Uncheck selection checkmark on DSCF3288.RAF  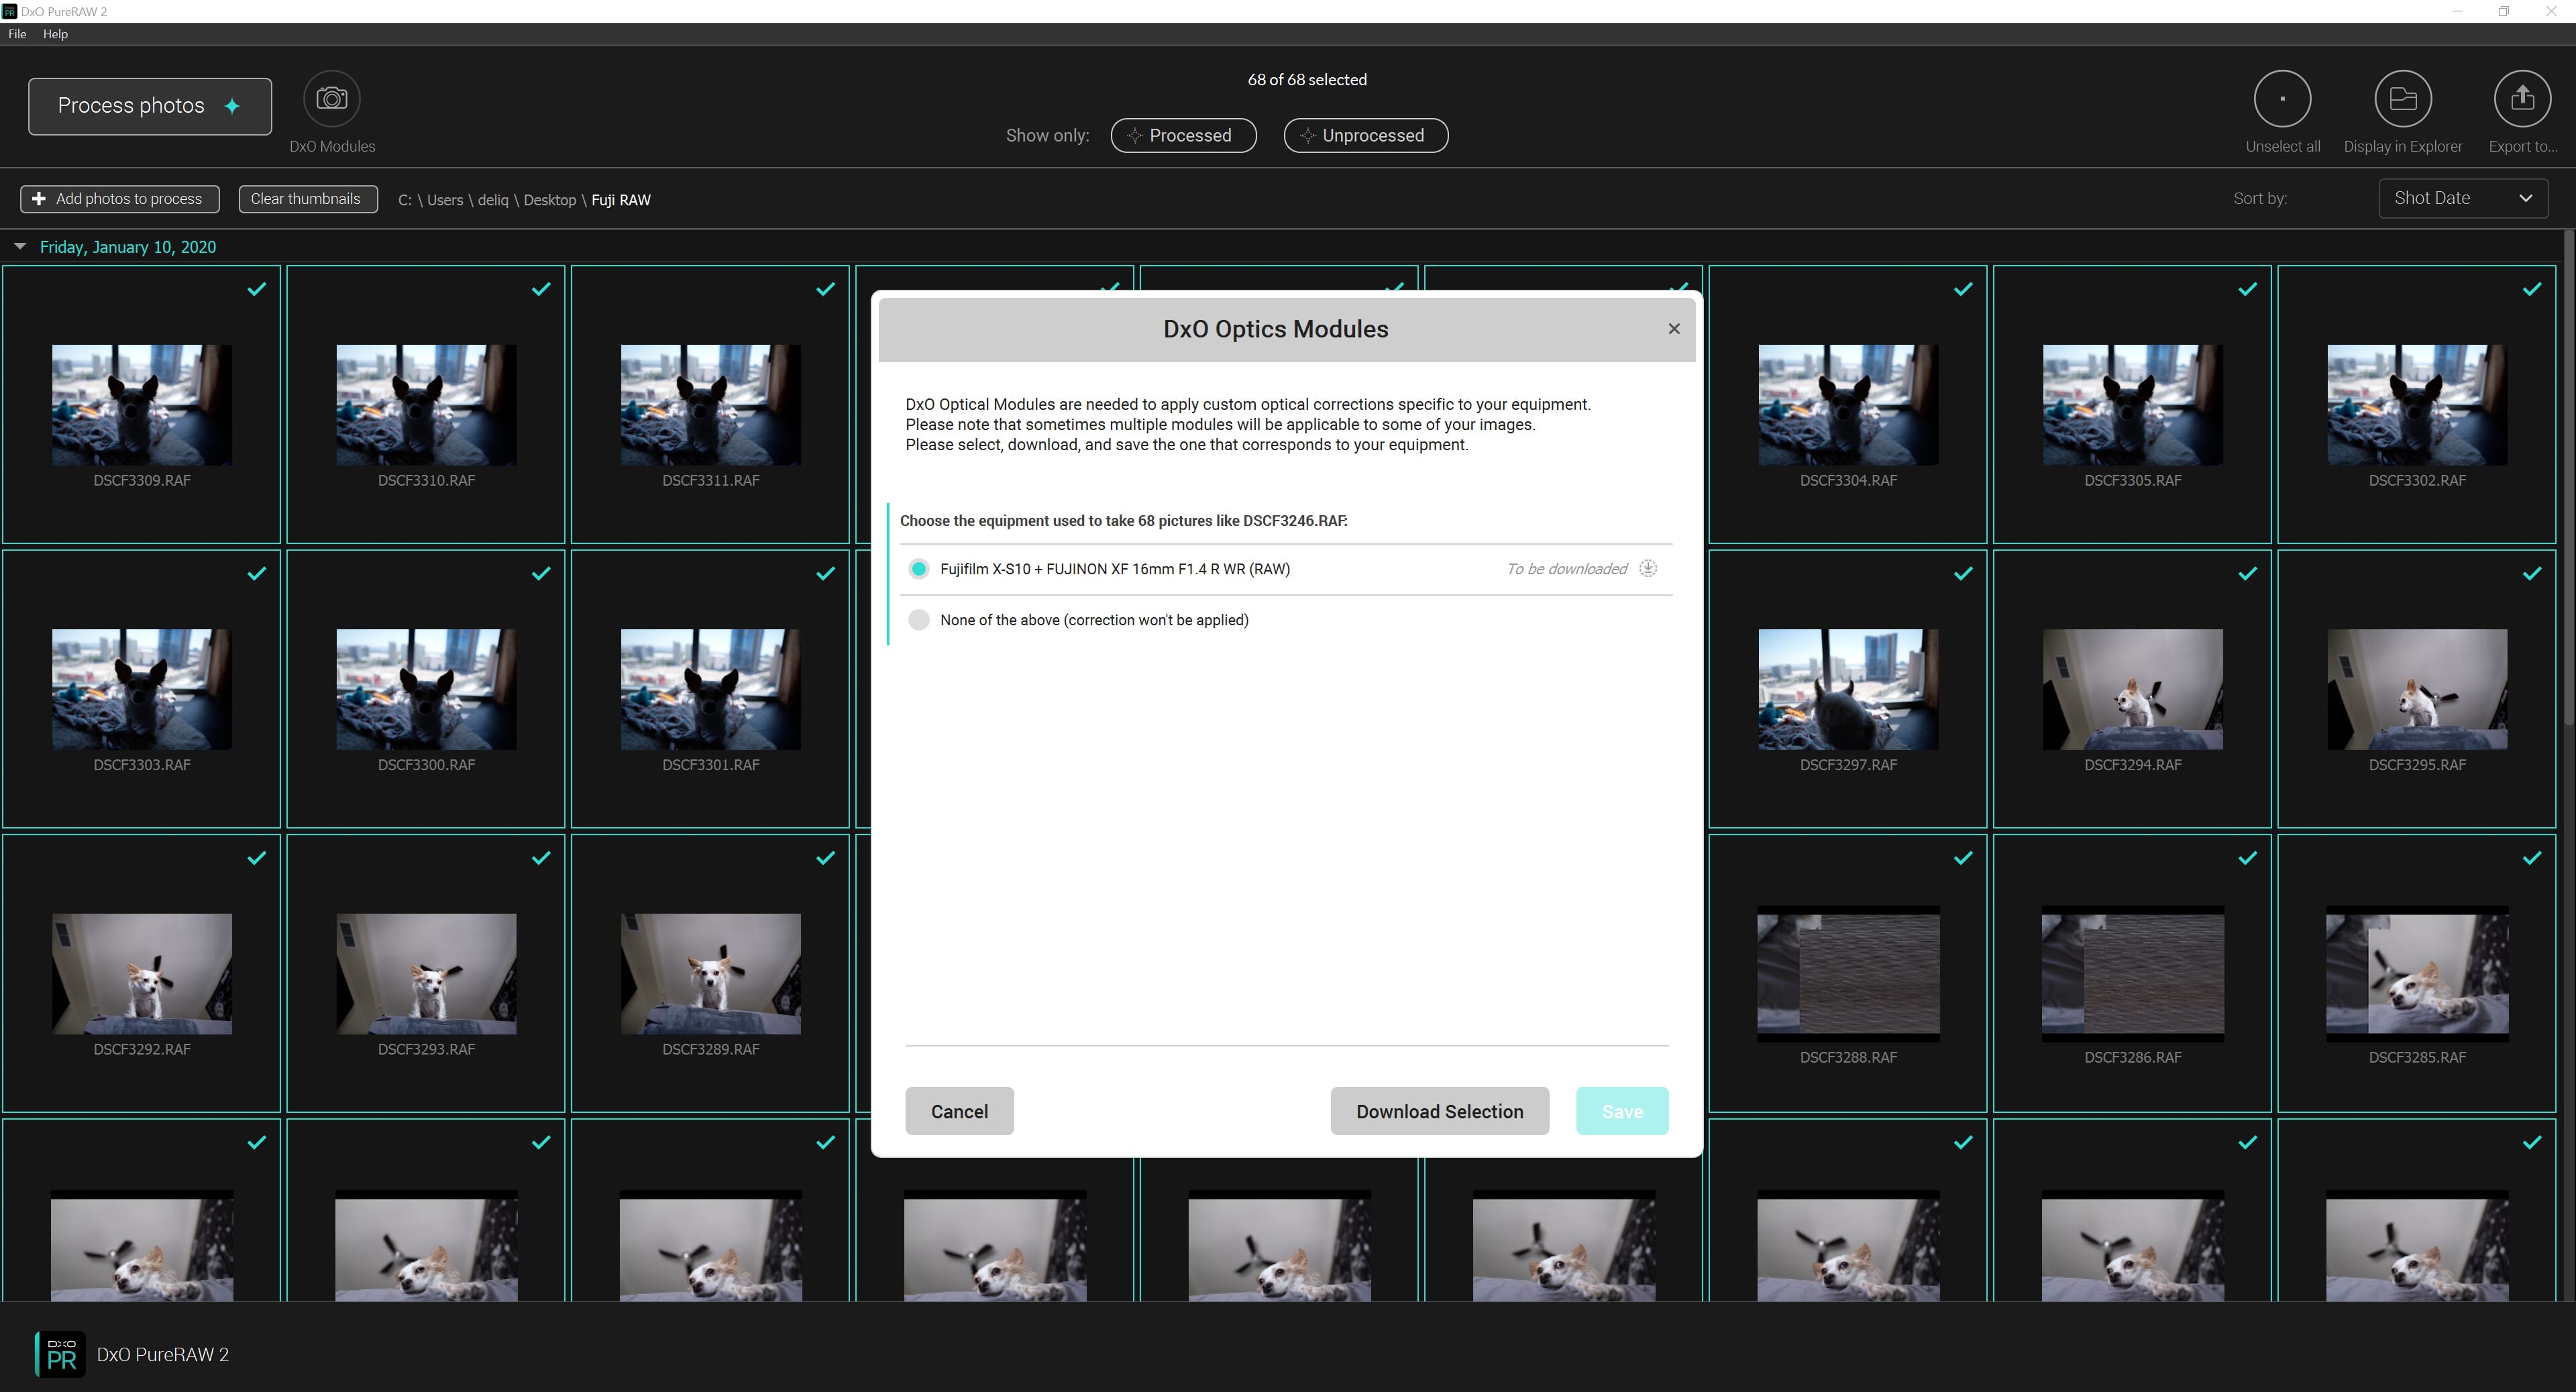[1963, 857]
